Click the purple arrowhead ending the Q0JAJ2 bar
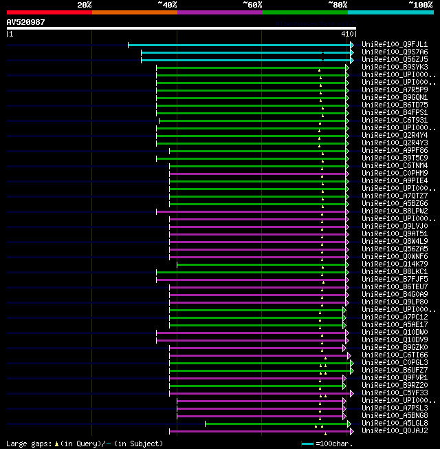The image size is (440, 449). click(352, 431)
